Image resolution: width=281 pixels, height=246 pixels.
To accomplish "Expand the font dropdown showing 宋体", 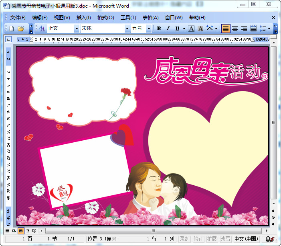I will (127, 29).
